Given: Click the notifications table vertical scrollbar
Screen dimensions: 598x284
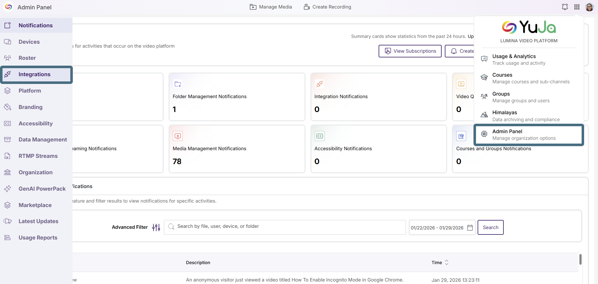Looking at the screenshot, I should [x=580, y=259].
